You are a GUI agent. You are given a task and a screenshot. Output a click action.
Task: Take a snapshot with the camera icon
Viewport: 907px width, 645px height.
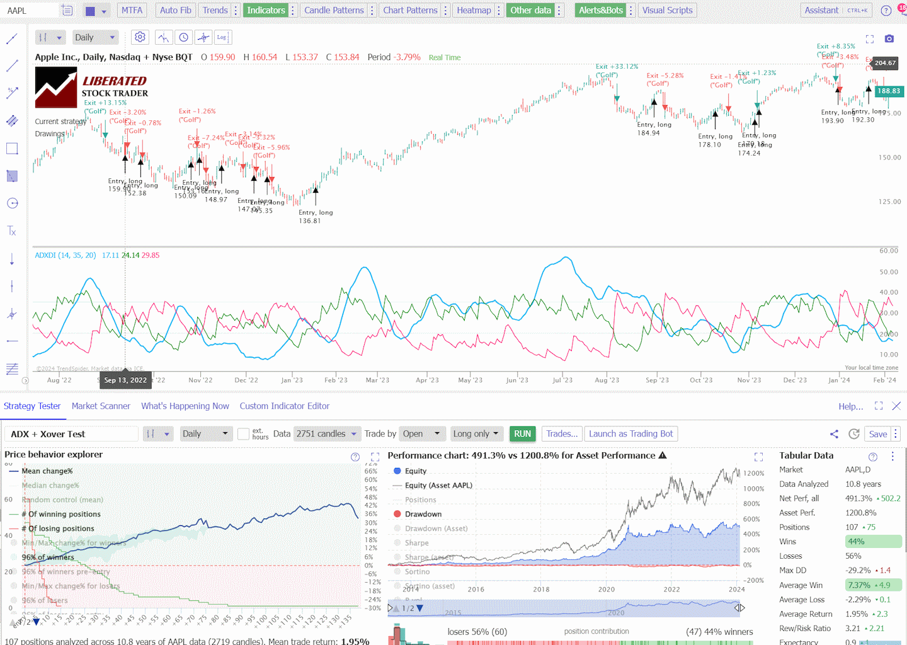tap(889, 39)
